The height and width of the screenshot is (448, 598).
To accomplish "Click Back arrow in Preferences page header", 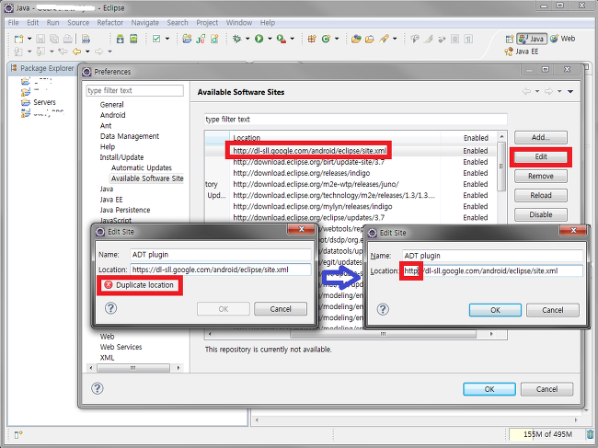I will tap(526, 91).
